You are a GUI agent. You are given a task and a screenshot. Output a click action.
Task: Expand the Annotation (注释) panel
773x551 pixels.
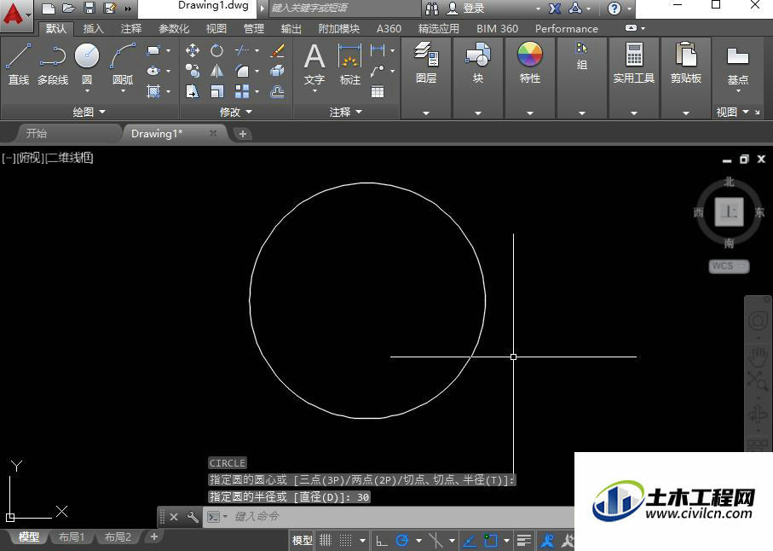pyautogui.click(x=345, y=112)
